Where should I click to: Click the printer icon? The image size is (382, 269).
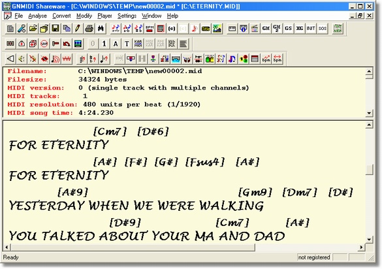(x=89, y=29)
